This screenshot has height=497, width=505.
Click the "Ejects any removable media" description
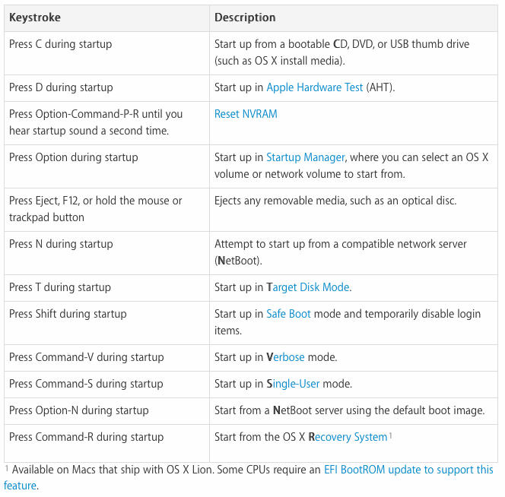point(335,201)
